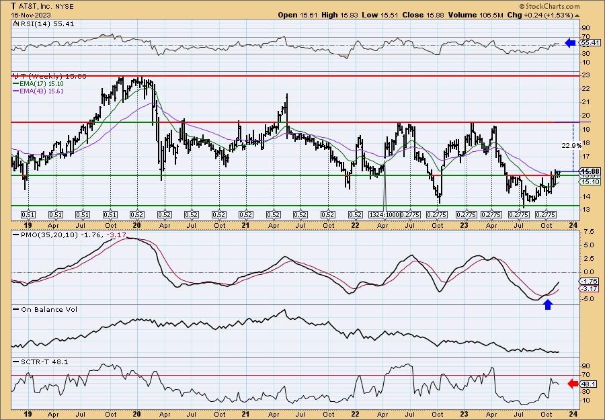
Task: Click the 22 price axis label
Action: point(586,89)
